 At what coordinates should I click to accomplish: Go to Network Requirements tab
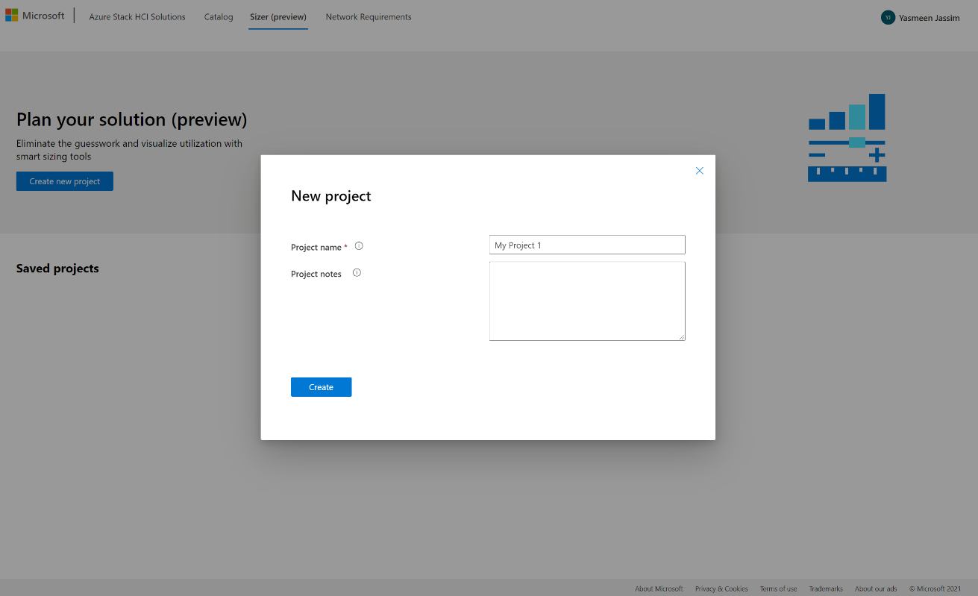[x=369, y=17]
